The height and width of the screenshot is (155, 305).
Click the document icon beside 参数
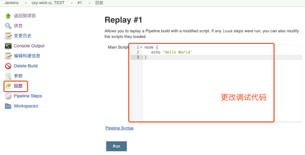coord(8,76)
